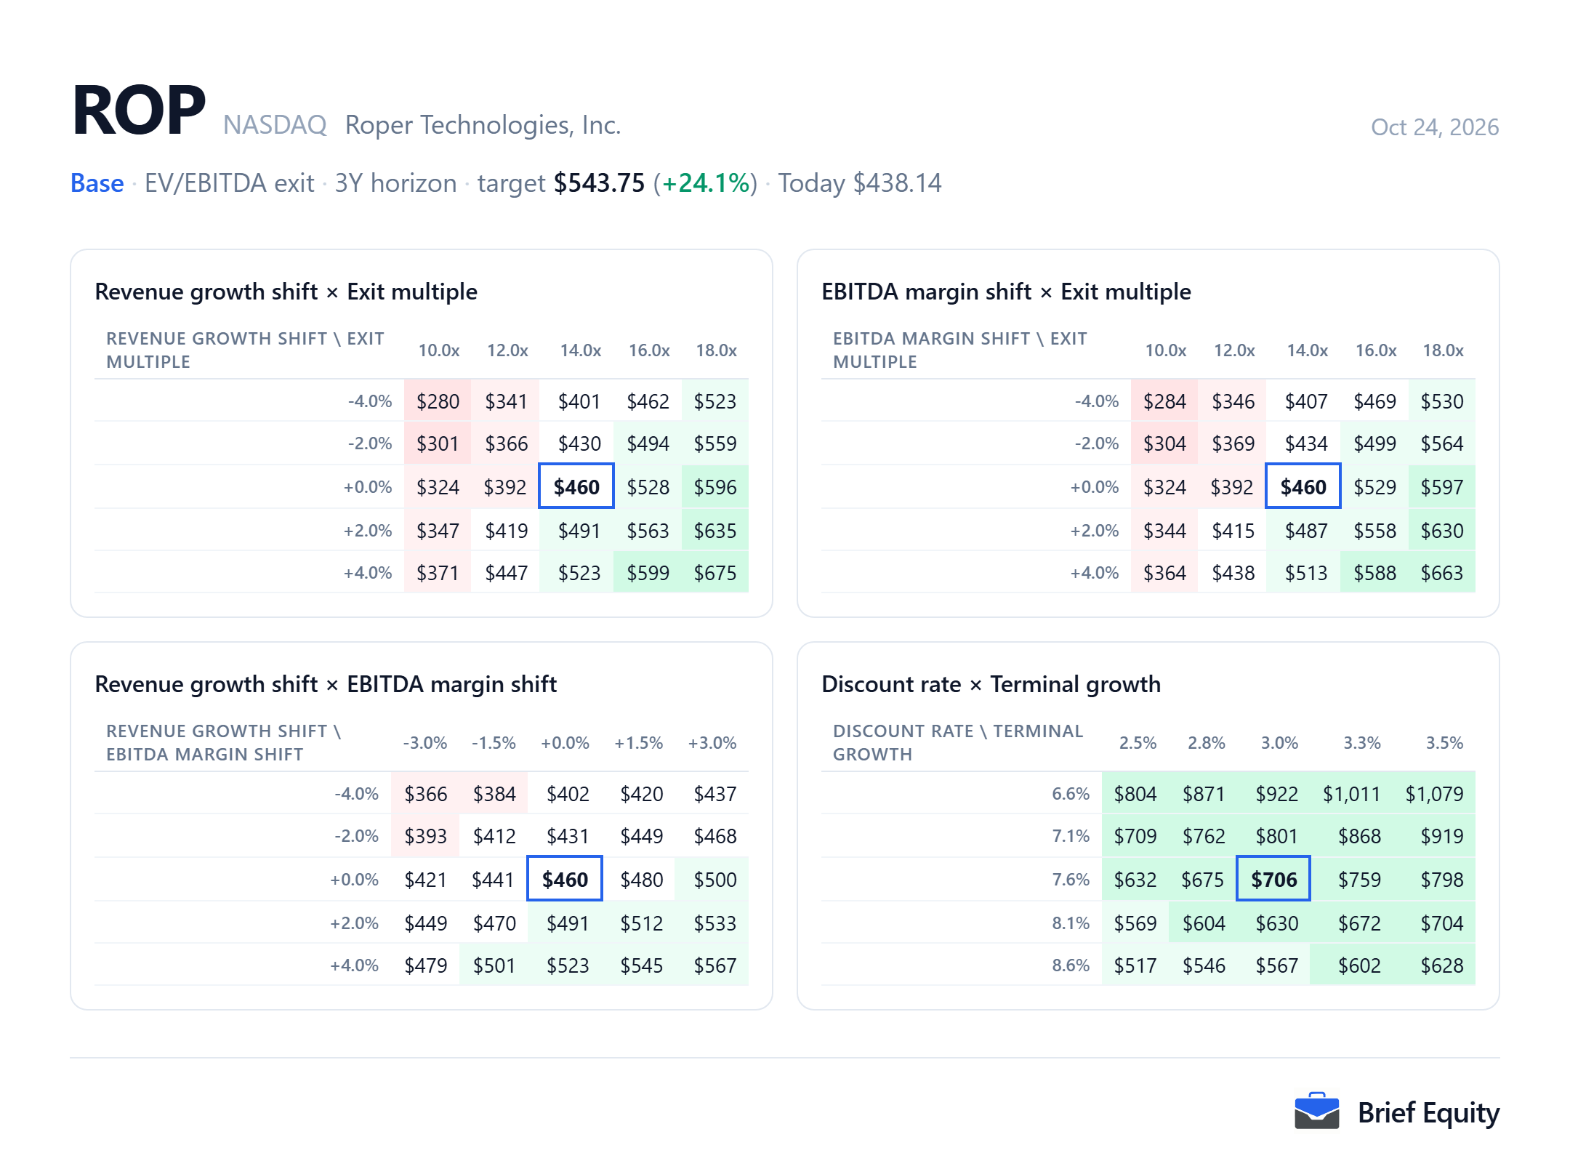Click the 8.6% discount rate row label
The width and height of the screenshot is (1570, 1169).
(1071, 965)
